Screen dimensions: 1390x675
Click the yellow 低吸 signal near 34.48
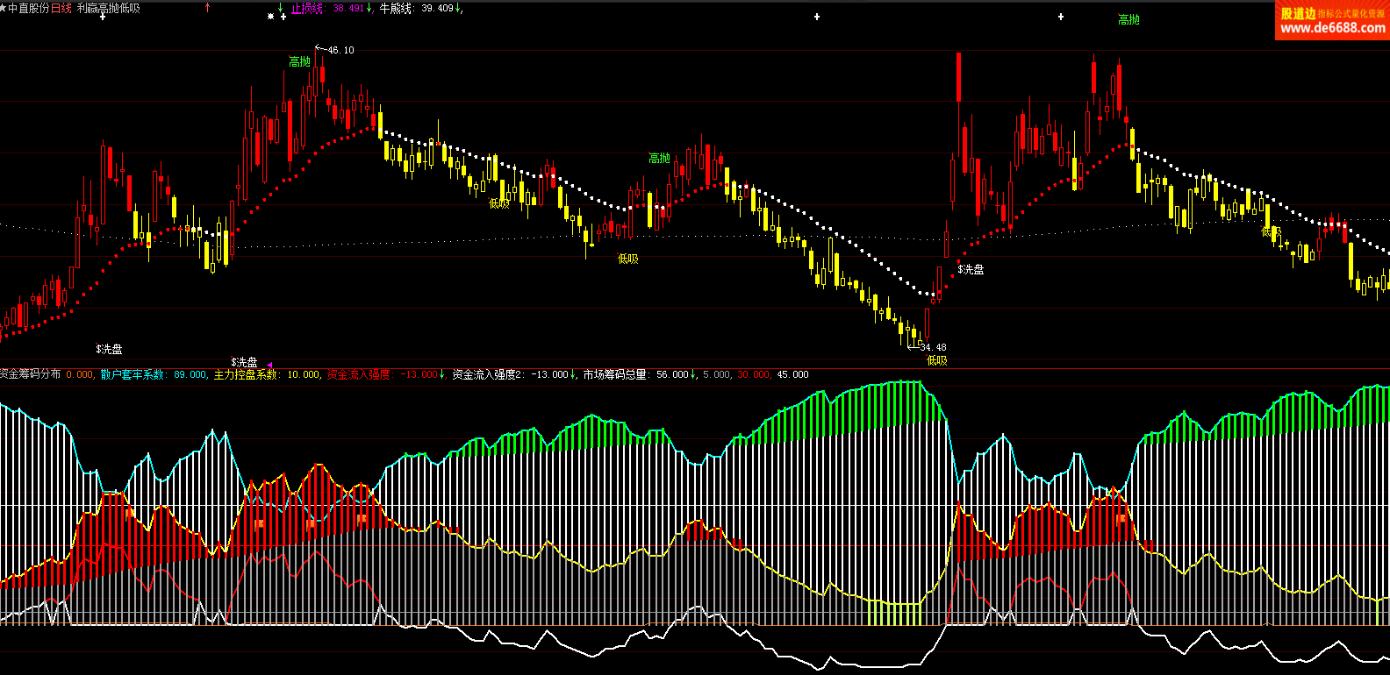[x=937, y=360]
